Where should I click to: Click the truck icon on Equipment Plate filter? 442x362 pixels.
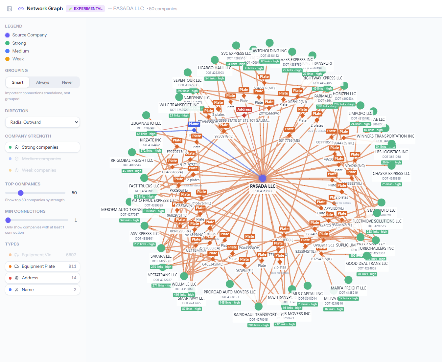coord(17,266)
